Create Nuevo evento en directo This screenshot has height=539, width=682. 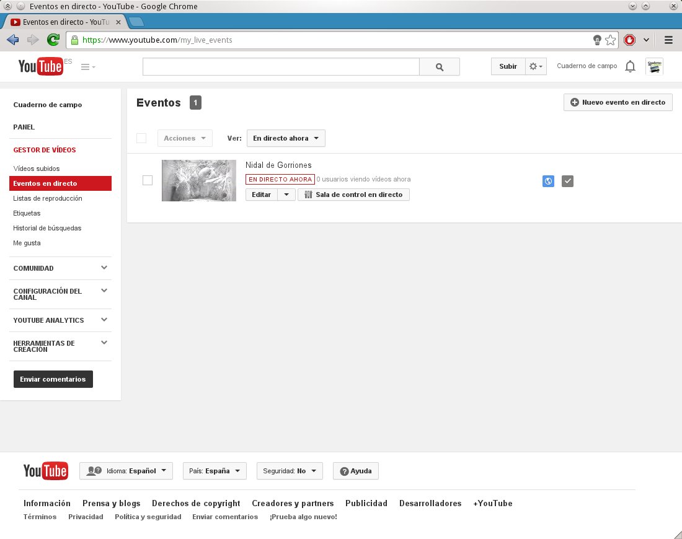pos(618,102)
